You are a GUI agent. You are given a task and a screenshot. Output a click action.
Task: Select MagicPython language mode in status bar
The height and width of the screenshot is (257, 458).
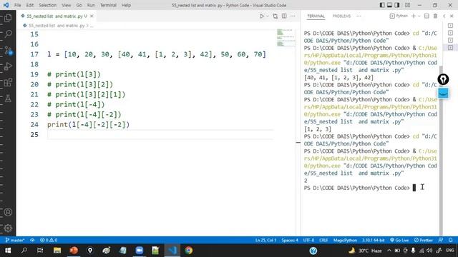point(345,240)
